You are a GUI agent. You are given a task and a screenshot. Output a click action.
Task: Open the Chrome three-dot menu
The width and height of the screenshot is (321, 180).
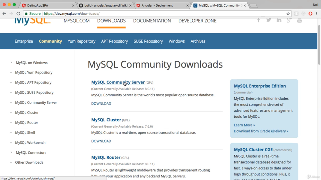click(317, 14)
